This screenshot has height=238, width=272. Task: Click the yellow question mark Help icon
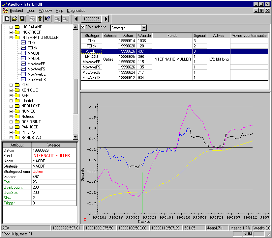pos(40,19)
